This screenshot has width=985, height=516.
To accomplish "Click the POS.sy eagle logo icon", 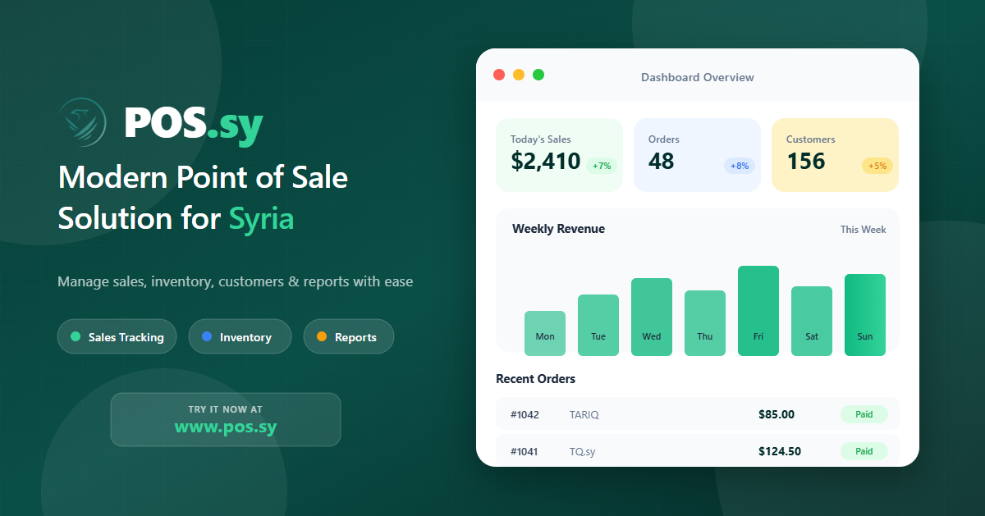I will 82,122.
